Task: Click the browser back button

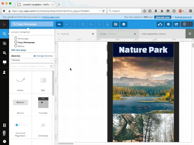Action: pos(4,11)
